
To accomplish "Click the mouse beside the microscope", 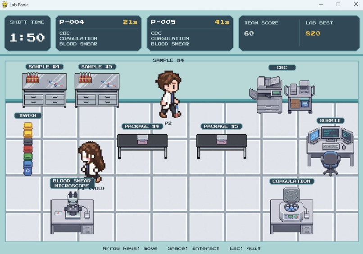I will (87, 214).
